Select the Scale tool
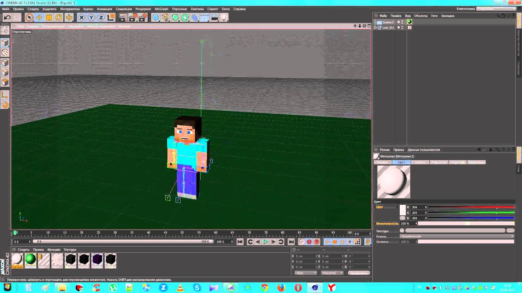This screenshot has width=522, height=293. (x=49, y=17)
